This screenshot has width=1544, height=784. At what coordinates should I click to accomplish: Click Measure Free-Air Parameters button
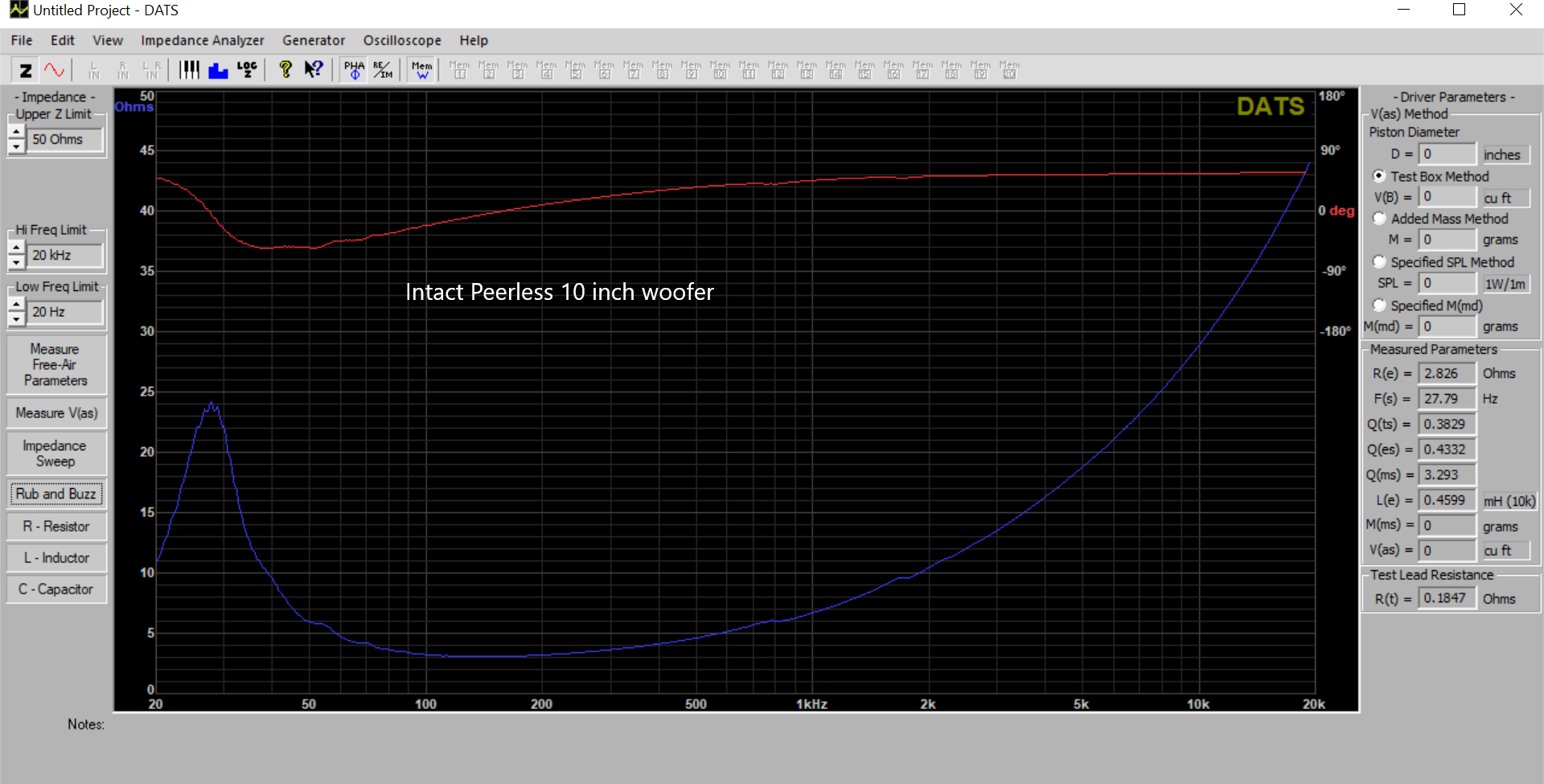coord(56,365)
